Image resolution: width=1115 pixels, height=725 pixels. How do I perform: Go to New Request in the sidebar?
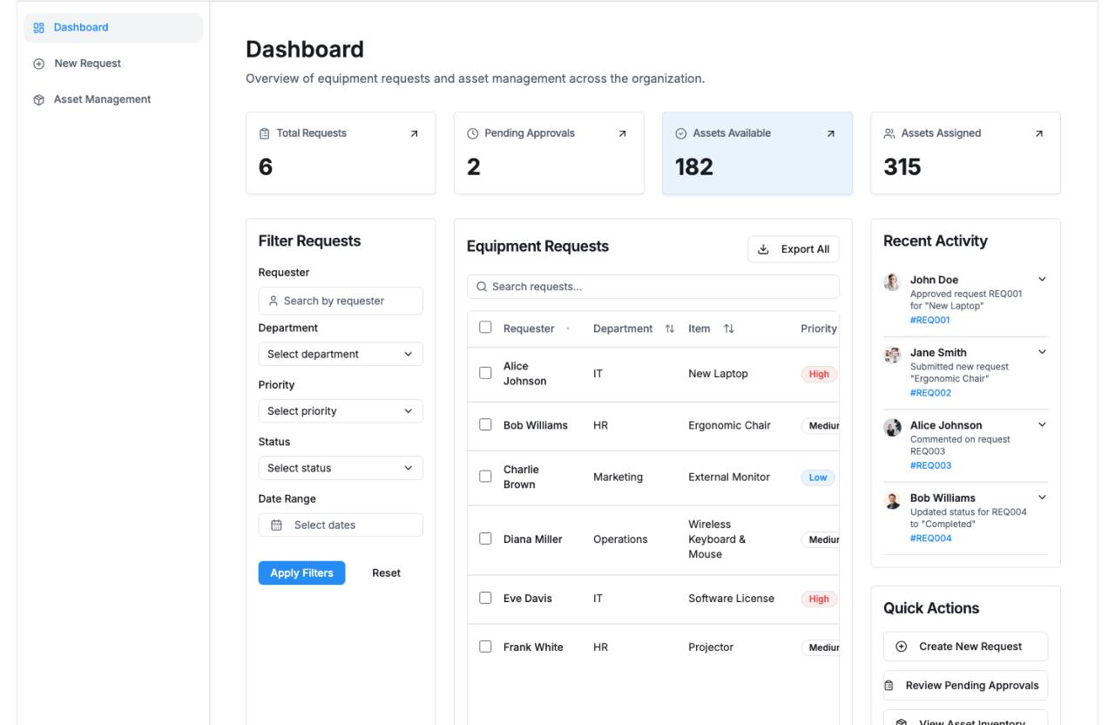pyautogui.click(x=87, y=64)
